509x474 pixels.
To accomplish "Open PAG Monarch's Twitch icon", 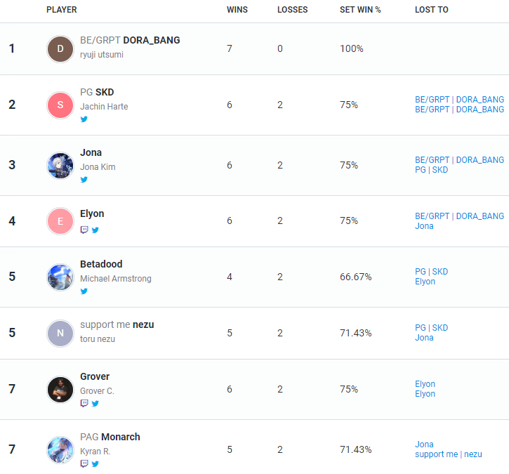I will pos(84,463).
